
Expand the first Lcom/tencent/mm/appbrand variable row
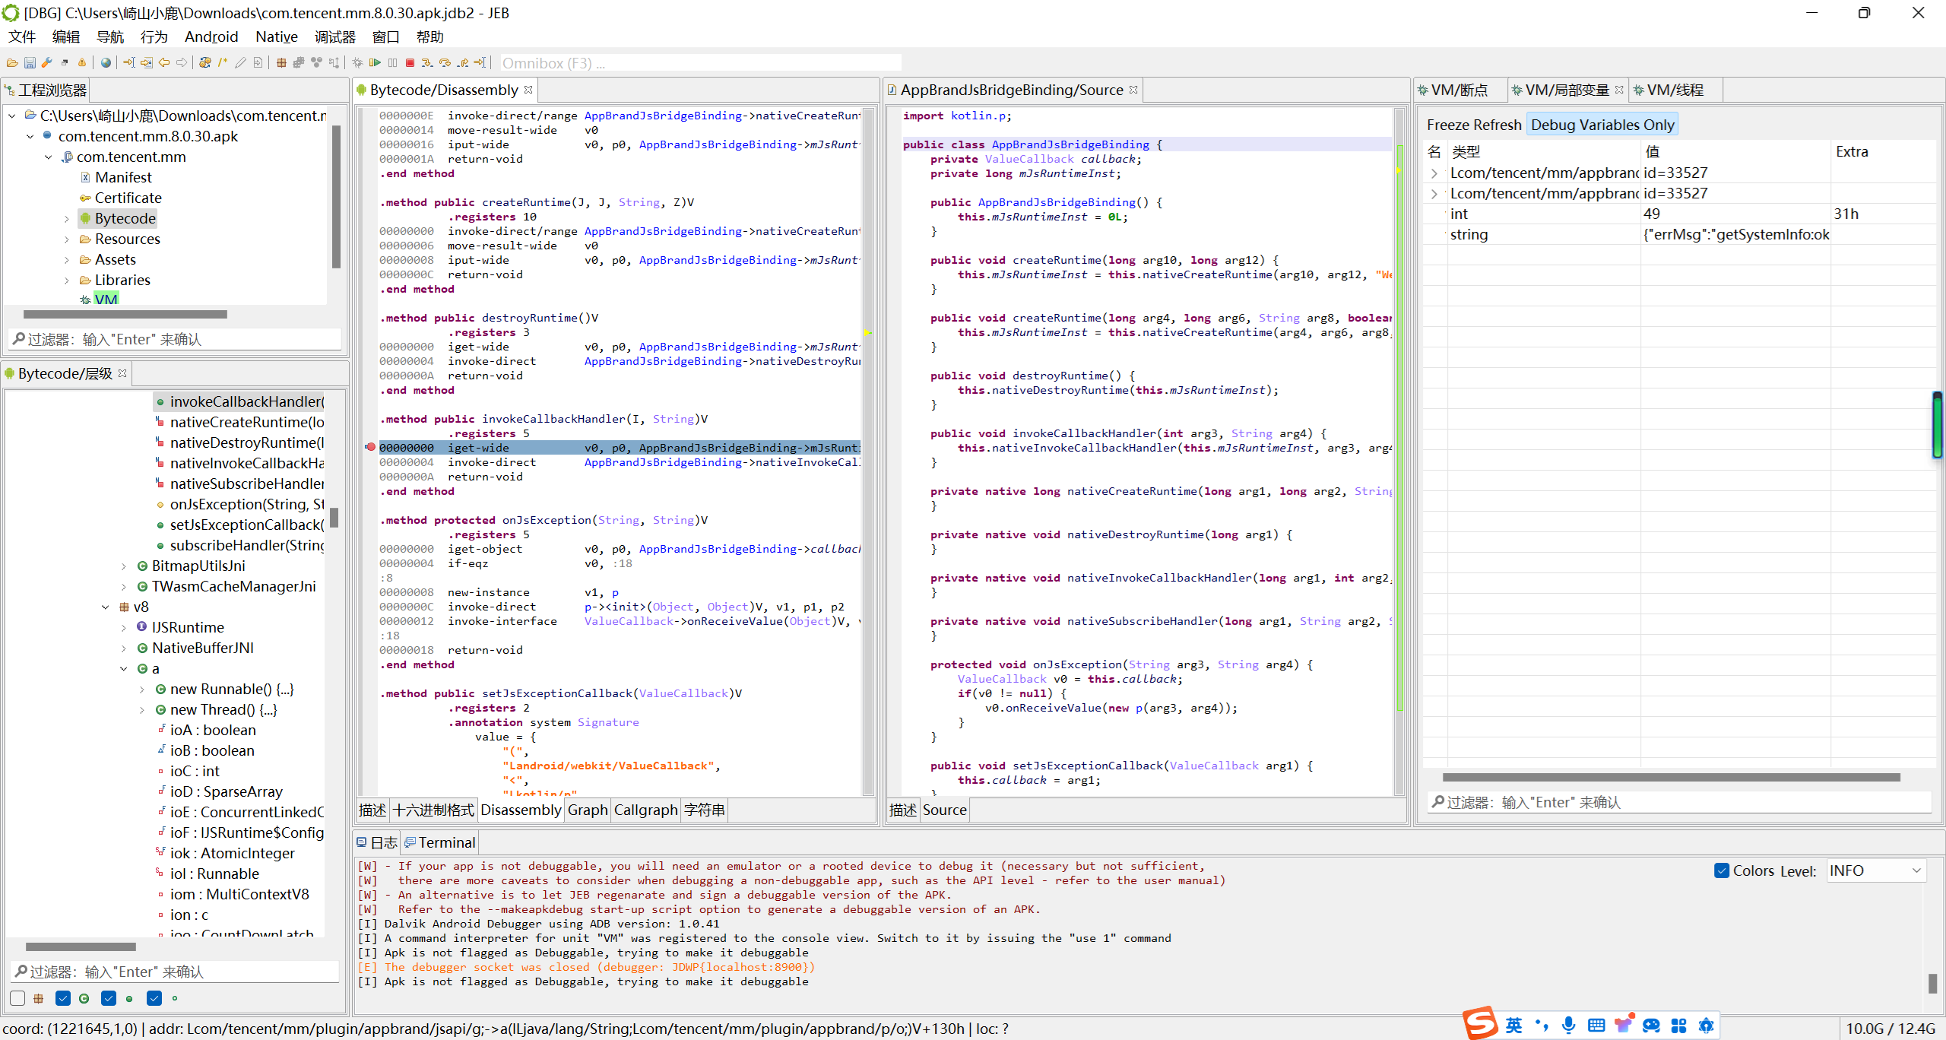[1434, 173]
